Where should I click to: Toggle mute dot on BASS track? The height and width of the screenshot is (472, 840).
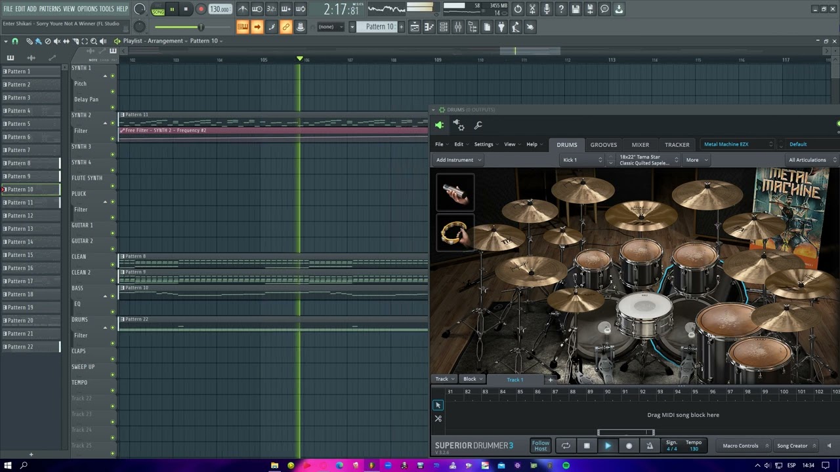112,296
